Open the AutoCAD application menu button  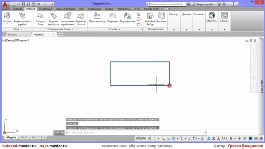5,5
